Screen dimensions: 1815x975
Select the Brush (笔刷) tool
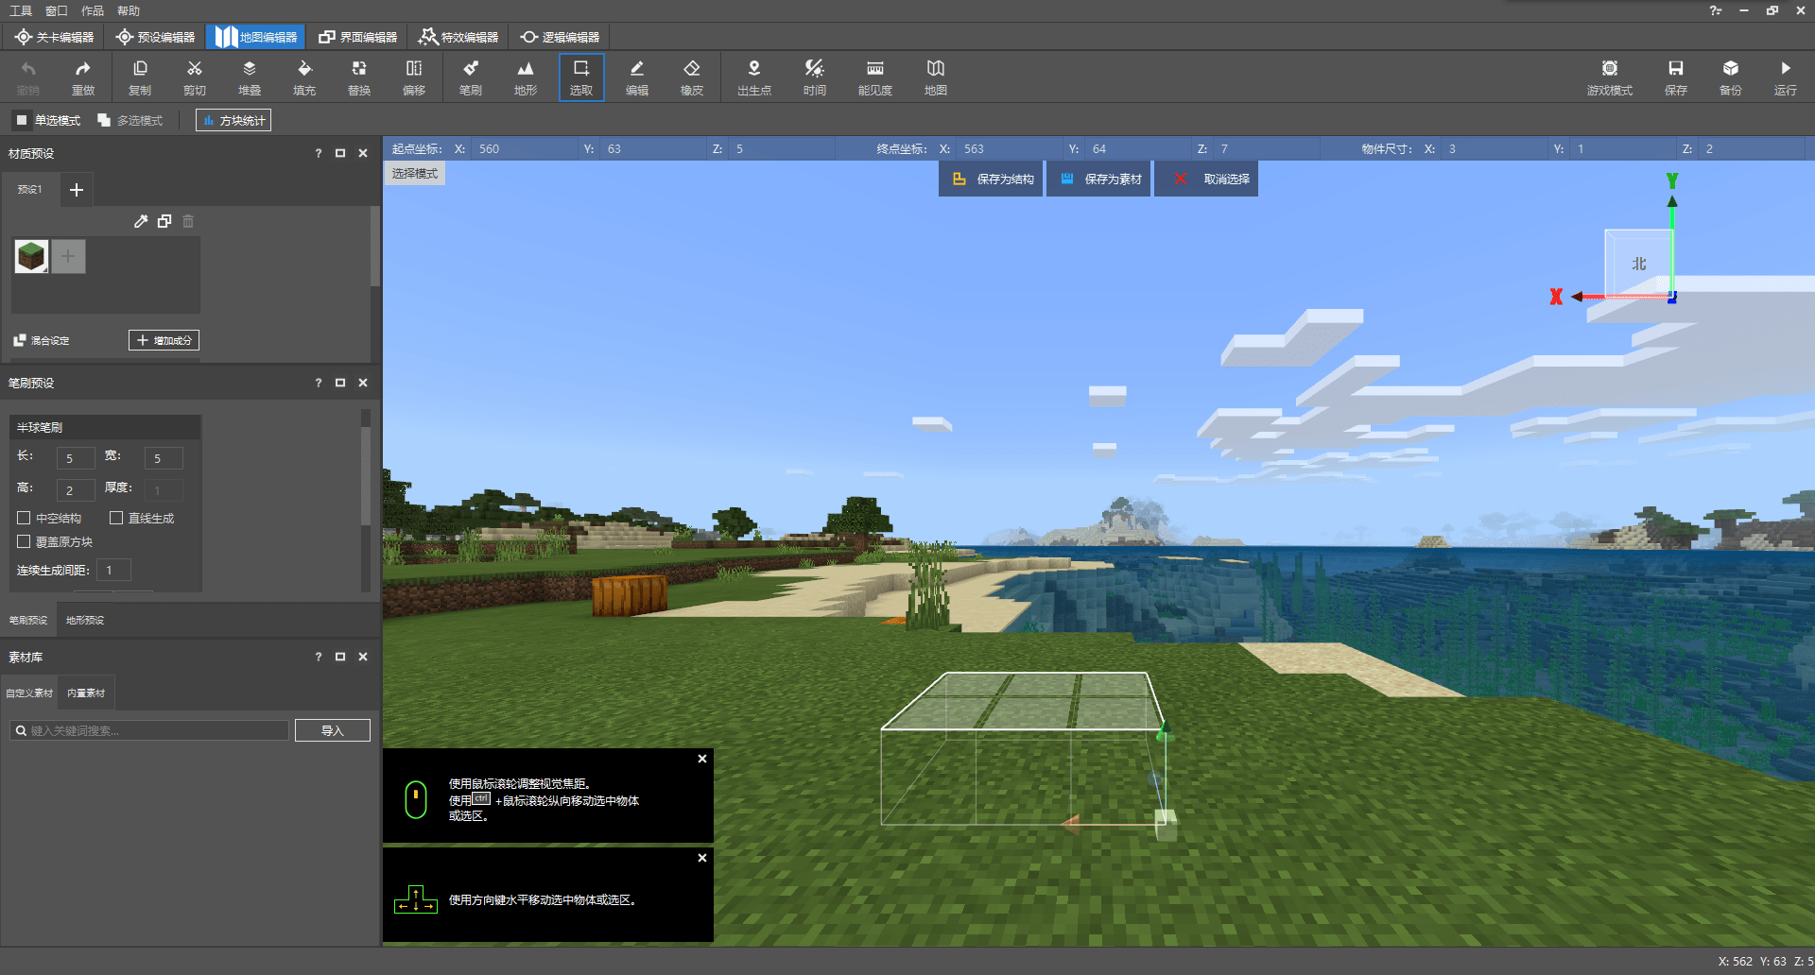tap(471, 77)
